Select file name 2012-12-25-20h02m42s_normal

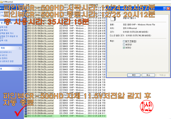pos(40,108)
